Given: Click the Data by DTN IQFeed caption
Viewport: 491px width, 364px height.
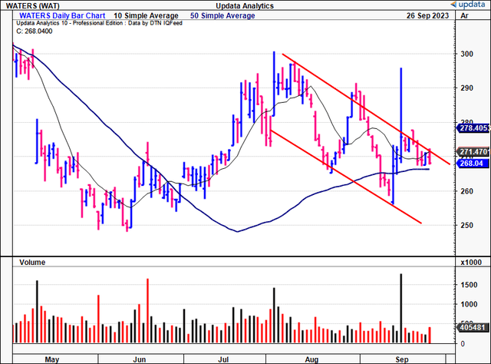Looking at the screenshot, I should pyautogui.click(x=155, y=23).
